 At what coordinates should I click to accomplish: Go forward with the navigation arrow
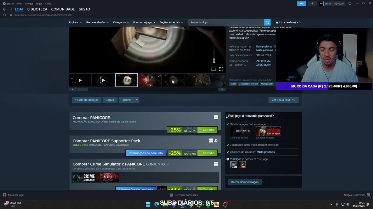tap(11, 9)
